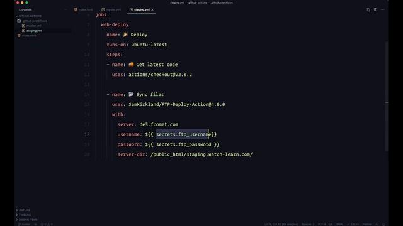Click the server-dir path value
The width and height of the screenshot is (403, 226).
[x=201, y=154]
